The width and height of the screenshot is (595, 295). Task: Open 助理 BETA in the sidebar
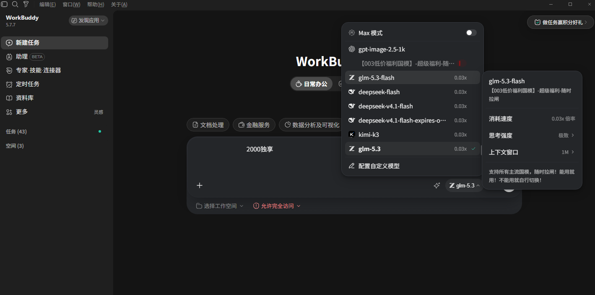pyautogui.click(x=55, y=56)
